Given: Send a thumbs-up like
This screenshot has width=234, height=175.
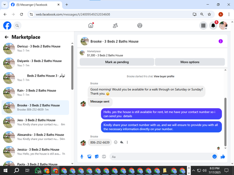Looking at the screenshot, I should tap(223, 156).
